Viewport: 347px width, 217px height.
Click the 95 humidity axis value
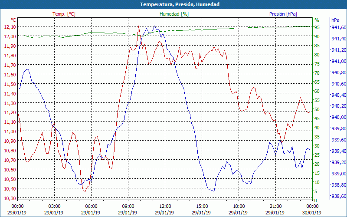317,27
